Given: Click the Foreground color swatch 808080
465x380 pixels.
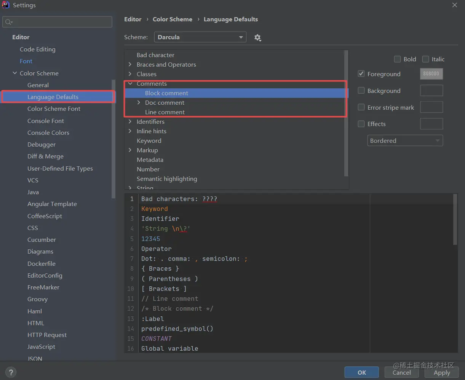Looking at the screenshot, I should (x=431, y=74).
